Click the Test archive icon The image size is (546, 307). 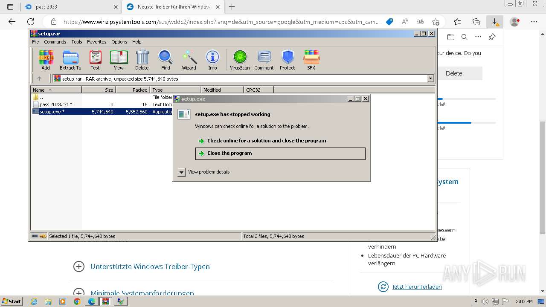click(95, 60)
